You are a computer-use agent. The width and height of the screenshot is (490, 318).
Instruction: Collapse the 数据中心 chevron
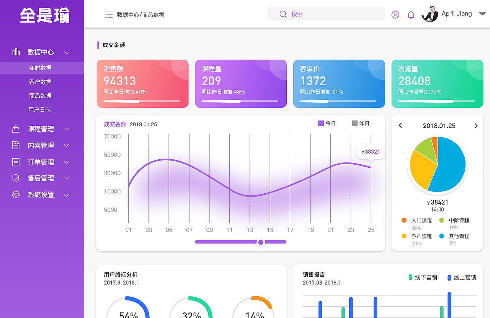(x=67, y=53)
